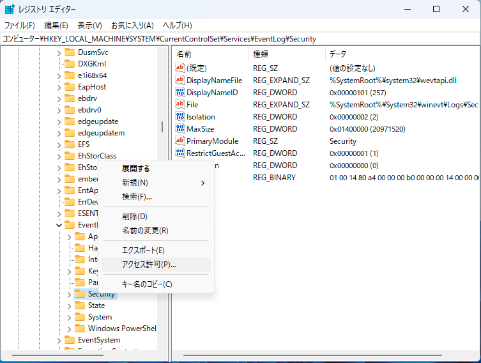Click the registry path address bar
481x363 pixels.
(x=240, y=39)
